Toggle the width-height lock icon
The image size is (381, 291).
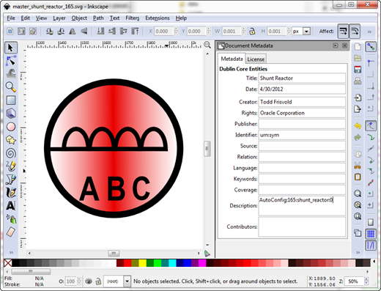pyautogui.click(x=252, y=32)
